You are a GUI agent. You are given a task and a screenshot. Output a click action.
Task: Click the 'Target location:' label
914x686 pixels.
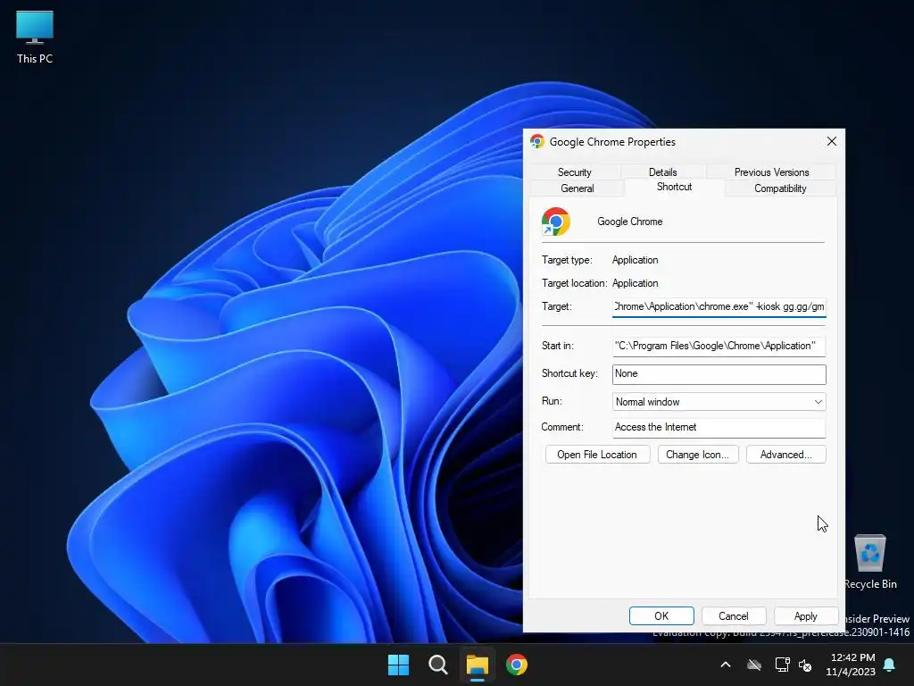[574, 283]
